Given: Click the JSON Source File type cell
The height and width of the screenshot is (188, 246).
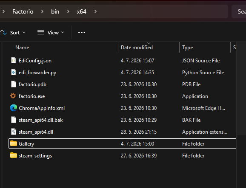Looking at the screenshot, I should point(201,61).
